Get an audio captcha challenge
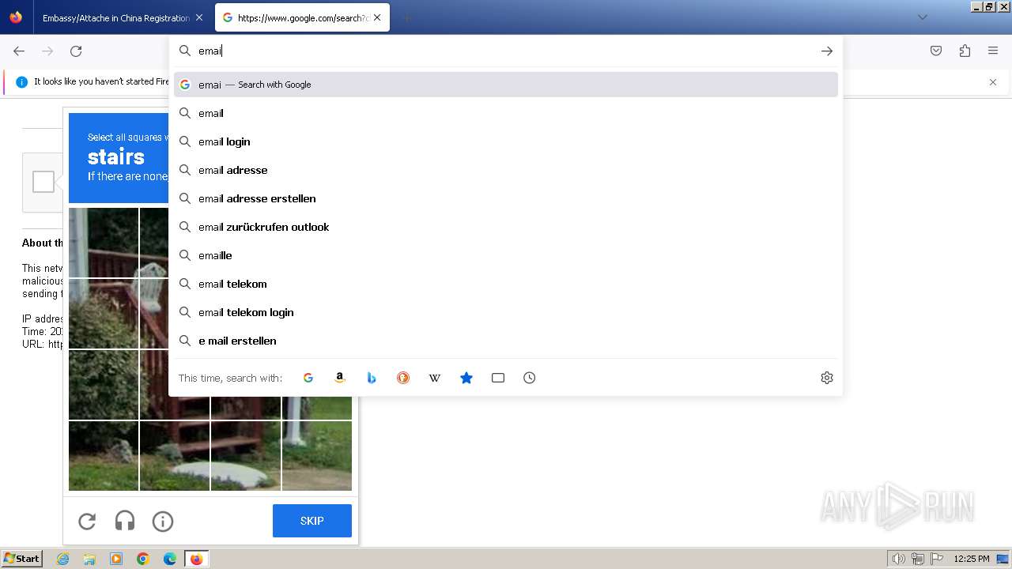The height and width of the screenshot is (569, 1012). 125,521
